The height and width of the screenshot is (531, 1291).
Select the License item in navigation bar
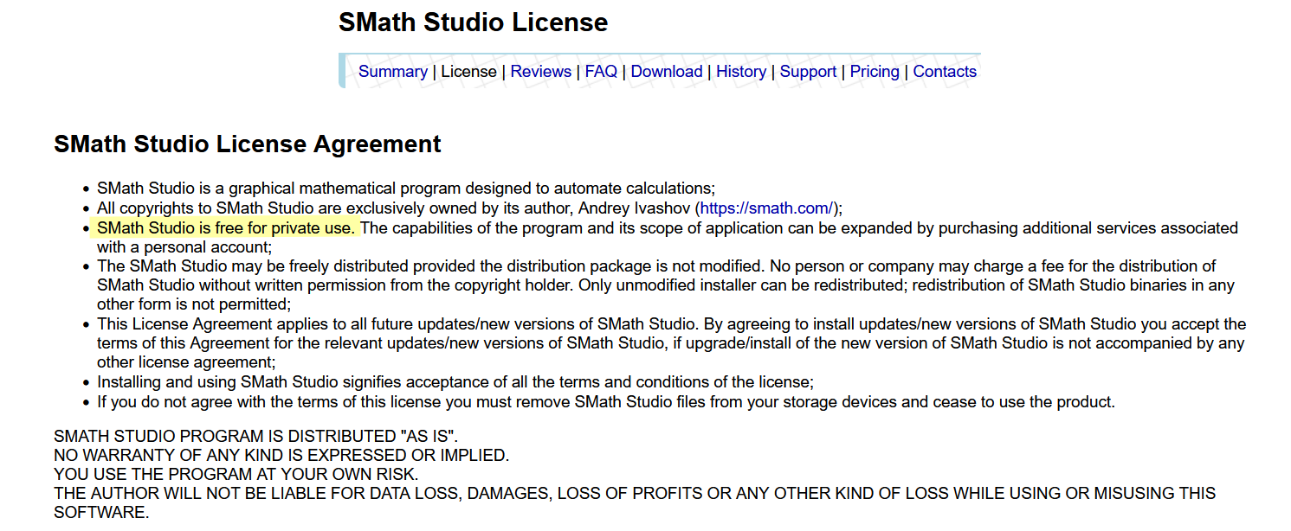point(468,72)
